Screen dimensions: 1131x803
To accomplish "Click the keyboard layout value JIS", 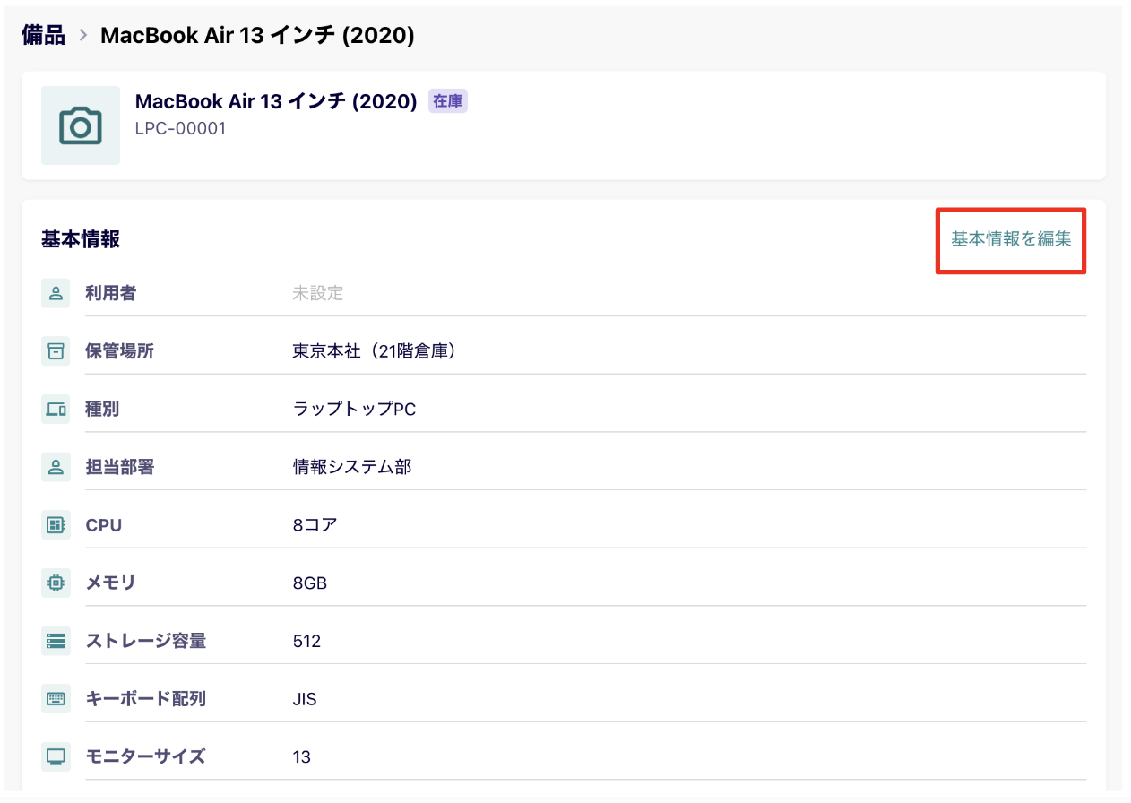I will pyautogui.click(x=305, y=699).
